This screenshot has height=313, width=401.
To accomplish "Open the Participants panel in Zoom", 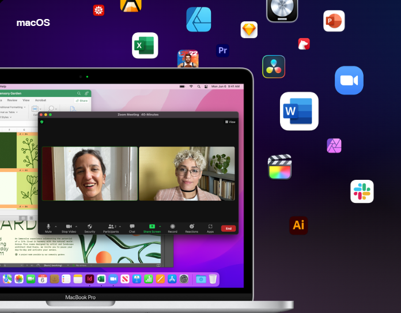I will pos(111,228).
